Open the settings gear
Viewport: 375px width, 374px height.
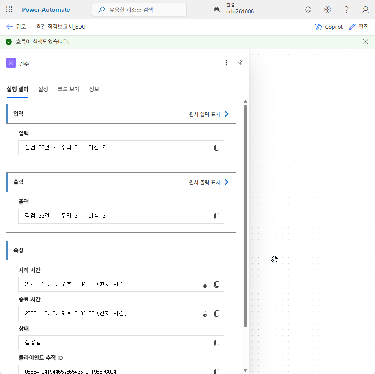pyautogui.click(x=327, y=9)
